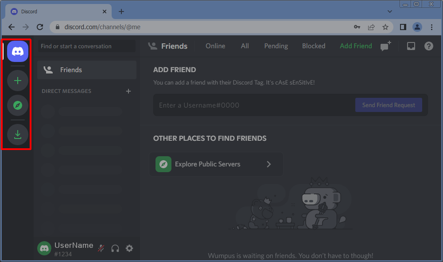The width and height of the screenshot is (443, 262).
Task: Select the Discord browser tab
Action: pos(58,12)
